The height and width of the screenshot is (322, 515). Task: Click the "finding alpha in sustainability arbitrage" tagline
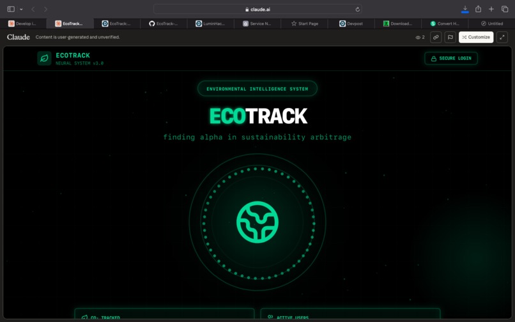click(257, 137)
